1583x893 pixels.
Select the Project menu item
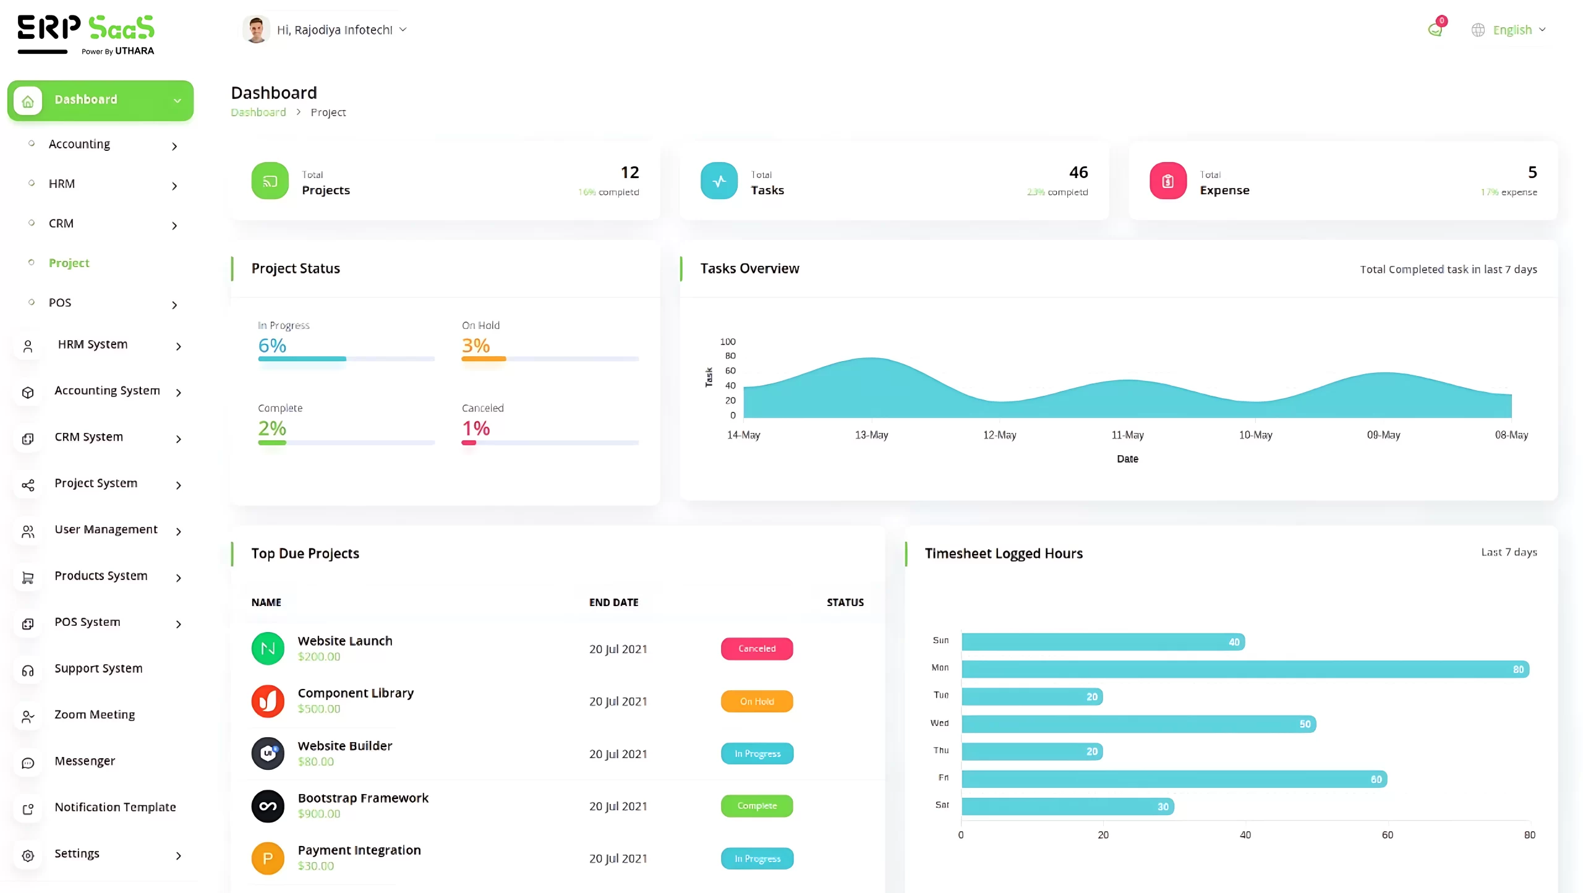[x=69, y=263]
